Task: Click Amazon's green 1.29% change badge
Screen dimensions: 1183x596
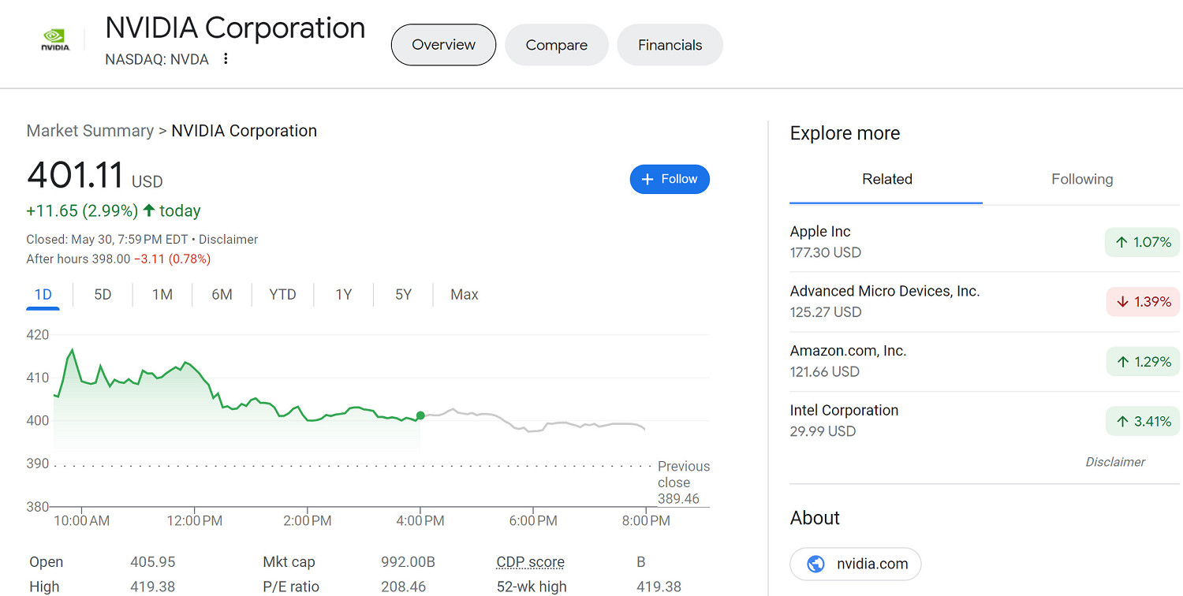Action: [1142, 362]
